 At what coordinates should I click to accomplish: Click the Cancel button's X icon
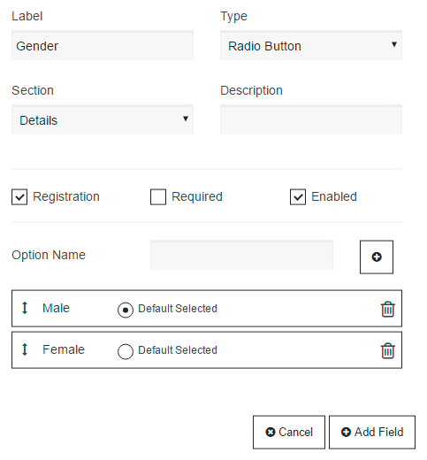[x=270, y=432]
